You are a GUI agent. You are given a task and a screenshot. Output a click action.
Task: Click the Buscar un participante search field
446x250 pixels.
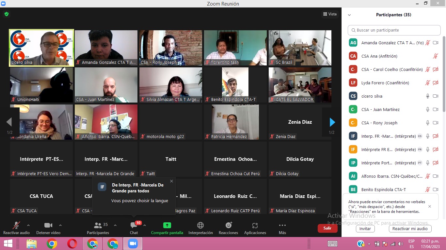click(x=394, y=30)
